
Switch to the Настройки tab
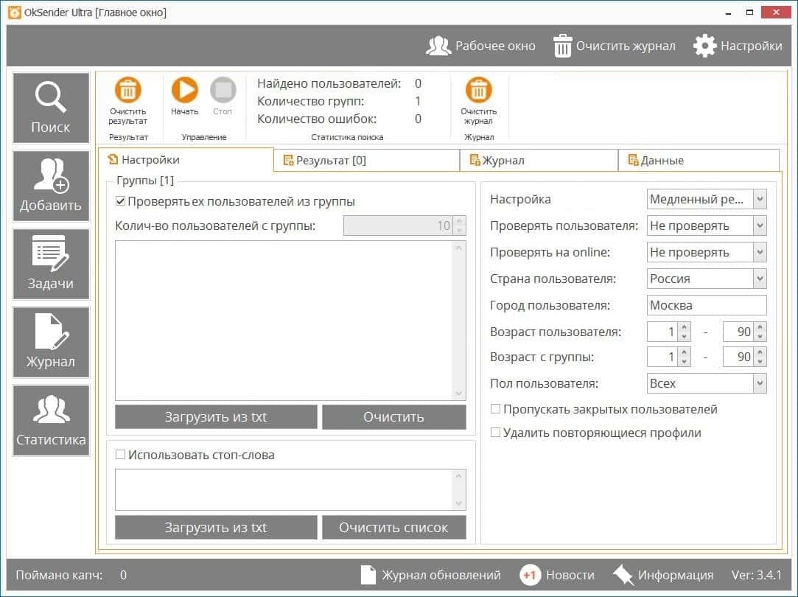185,160
